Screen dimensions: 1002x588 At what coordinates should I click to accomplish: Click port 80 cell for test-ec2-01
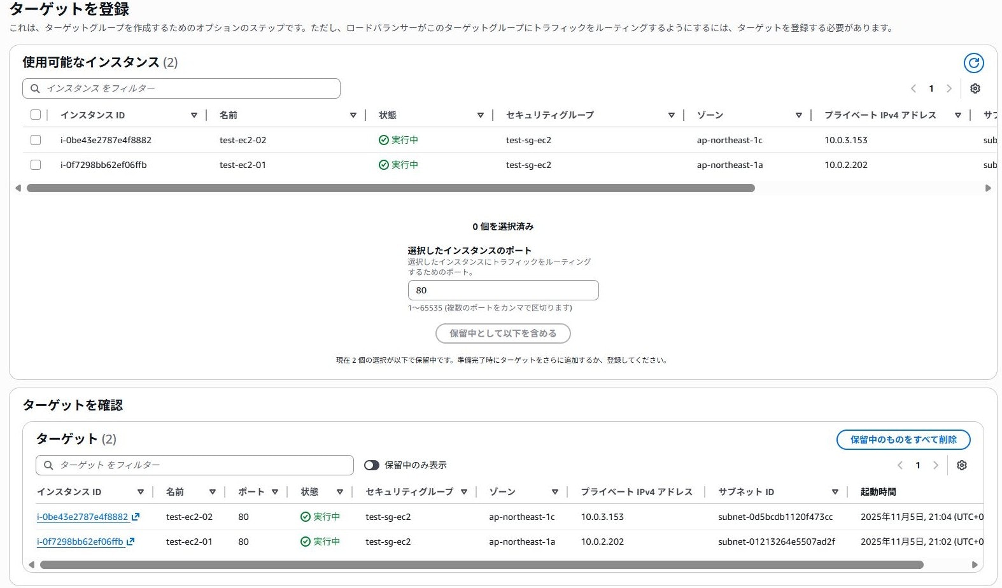pos(243,542)
